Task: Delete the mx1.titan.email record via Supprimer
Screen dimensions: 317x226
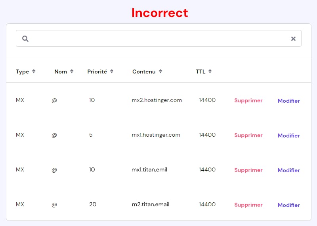Action: coord(248,170)
